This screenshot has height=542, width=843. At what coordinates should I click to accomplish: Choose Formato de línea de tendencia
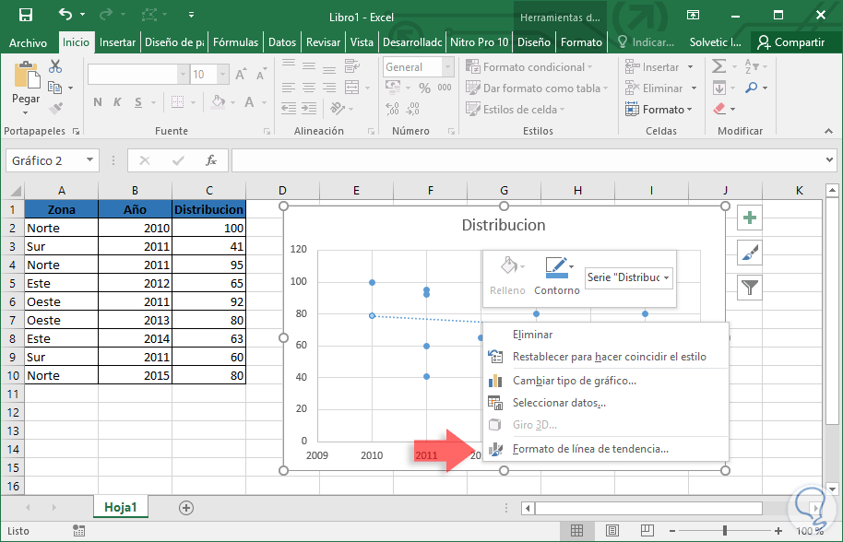[x=590, y=449]
